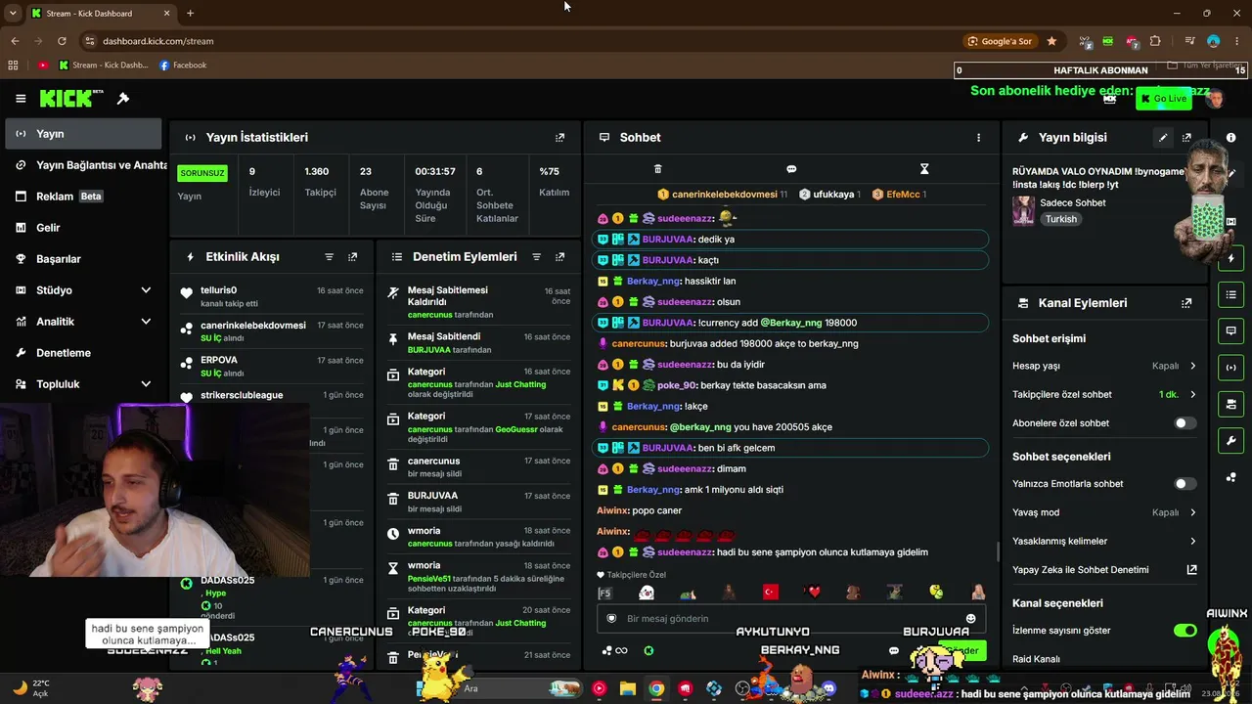
Task: Open Yayın Bağlantısı ve Anahtar page
Action: 83,165
